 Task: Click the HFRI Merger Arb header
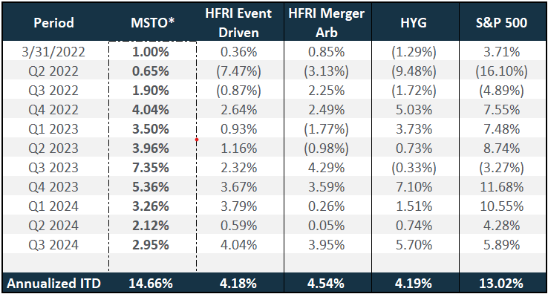[x=327, y=23]
